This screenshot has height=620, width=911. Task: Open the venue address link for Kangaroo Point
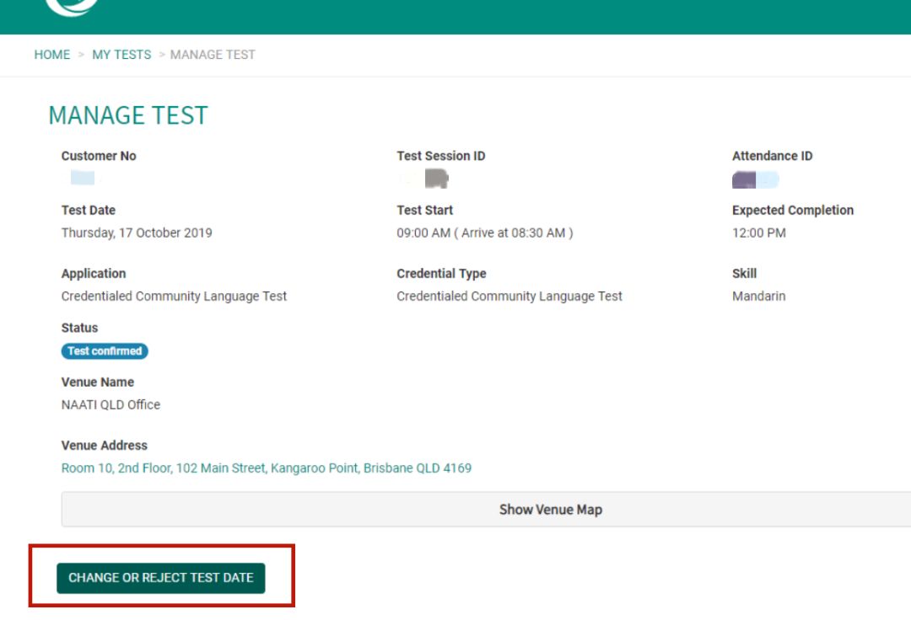pos(266,468)
